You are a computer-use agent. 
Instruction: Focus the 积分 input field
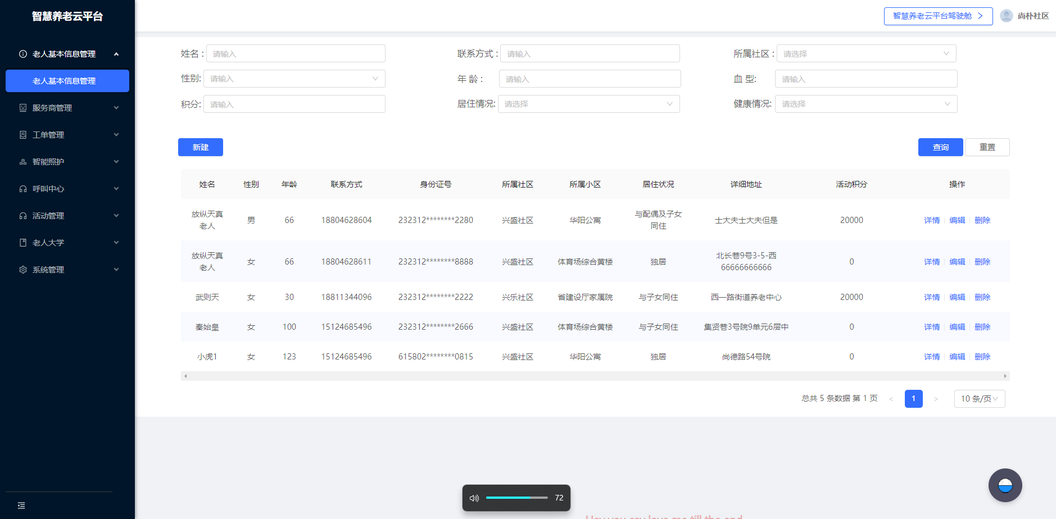pos(294,104)
